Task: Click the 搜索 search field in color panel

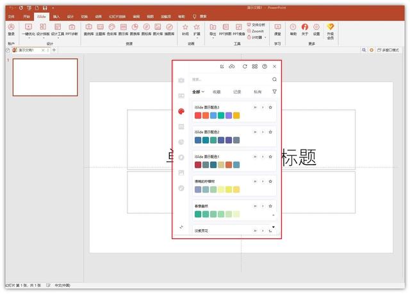Action: (x=230, y=79)
